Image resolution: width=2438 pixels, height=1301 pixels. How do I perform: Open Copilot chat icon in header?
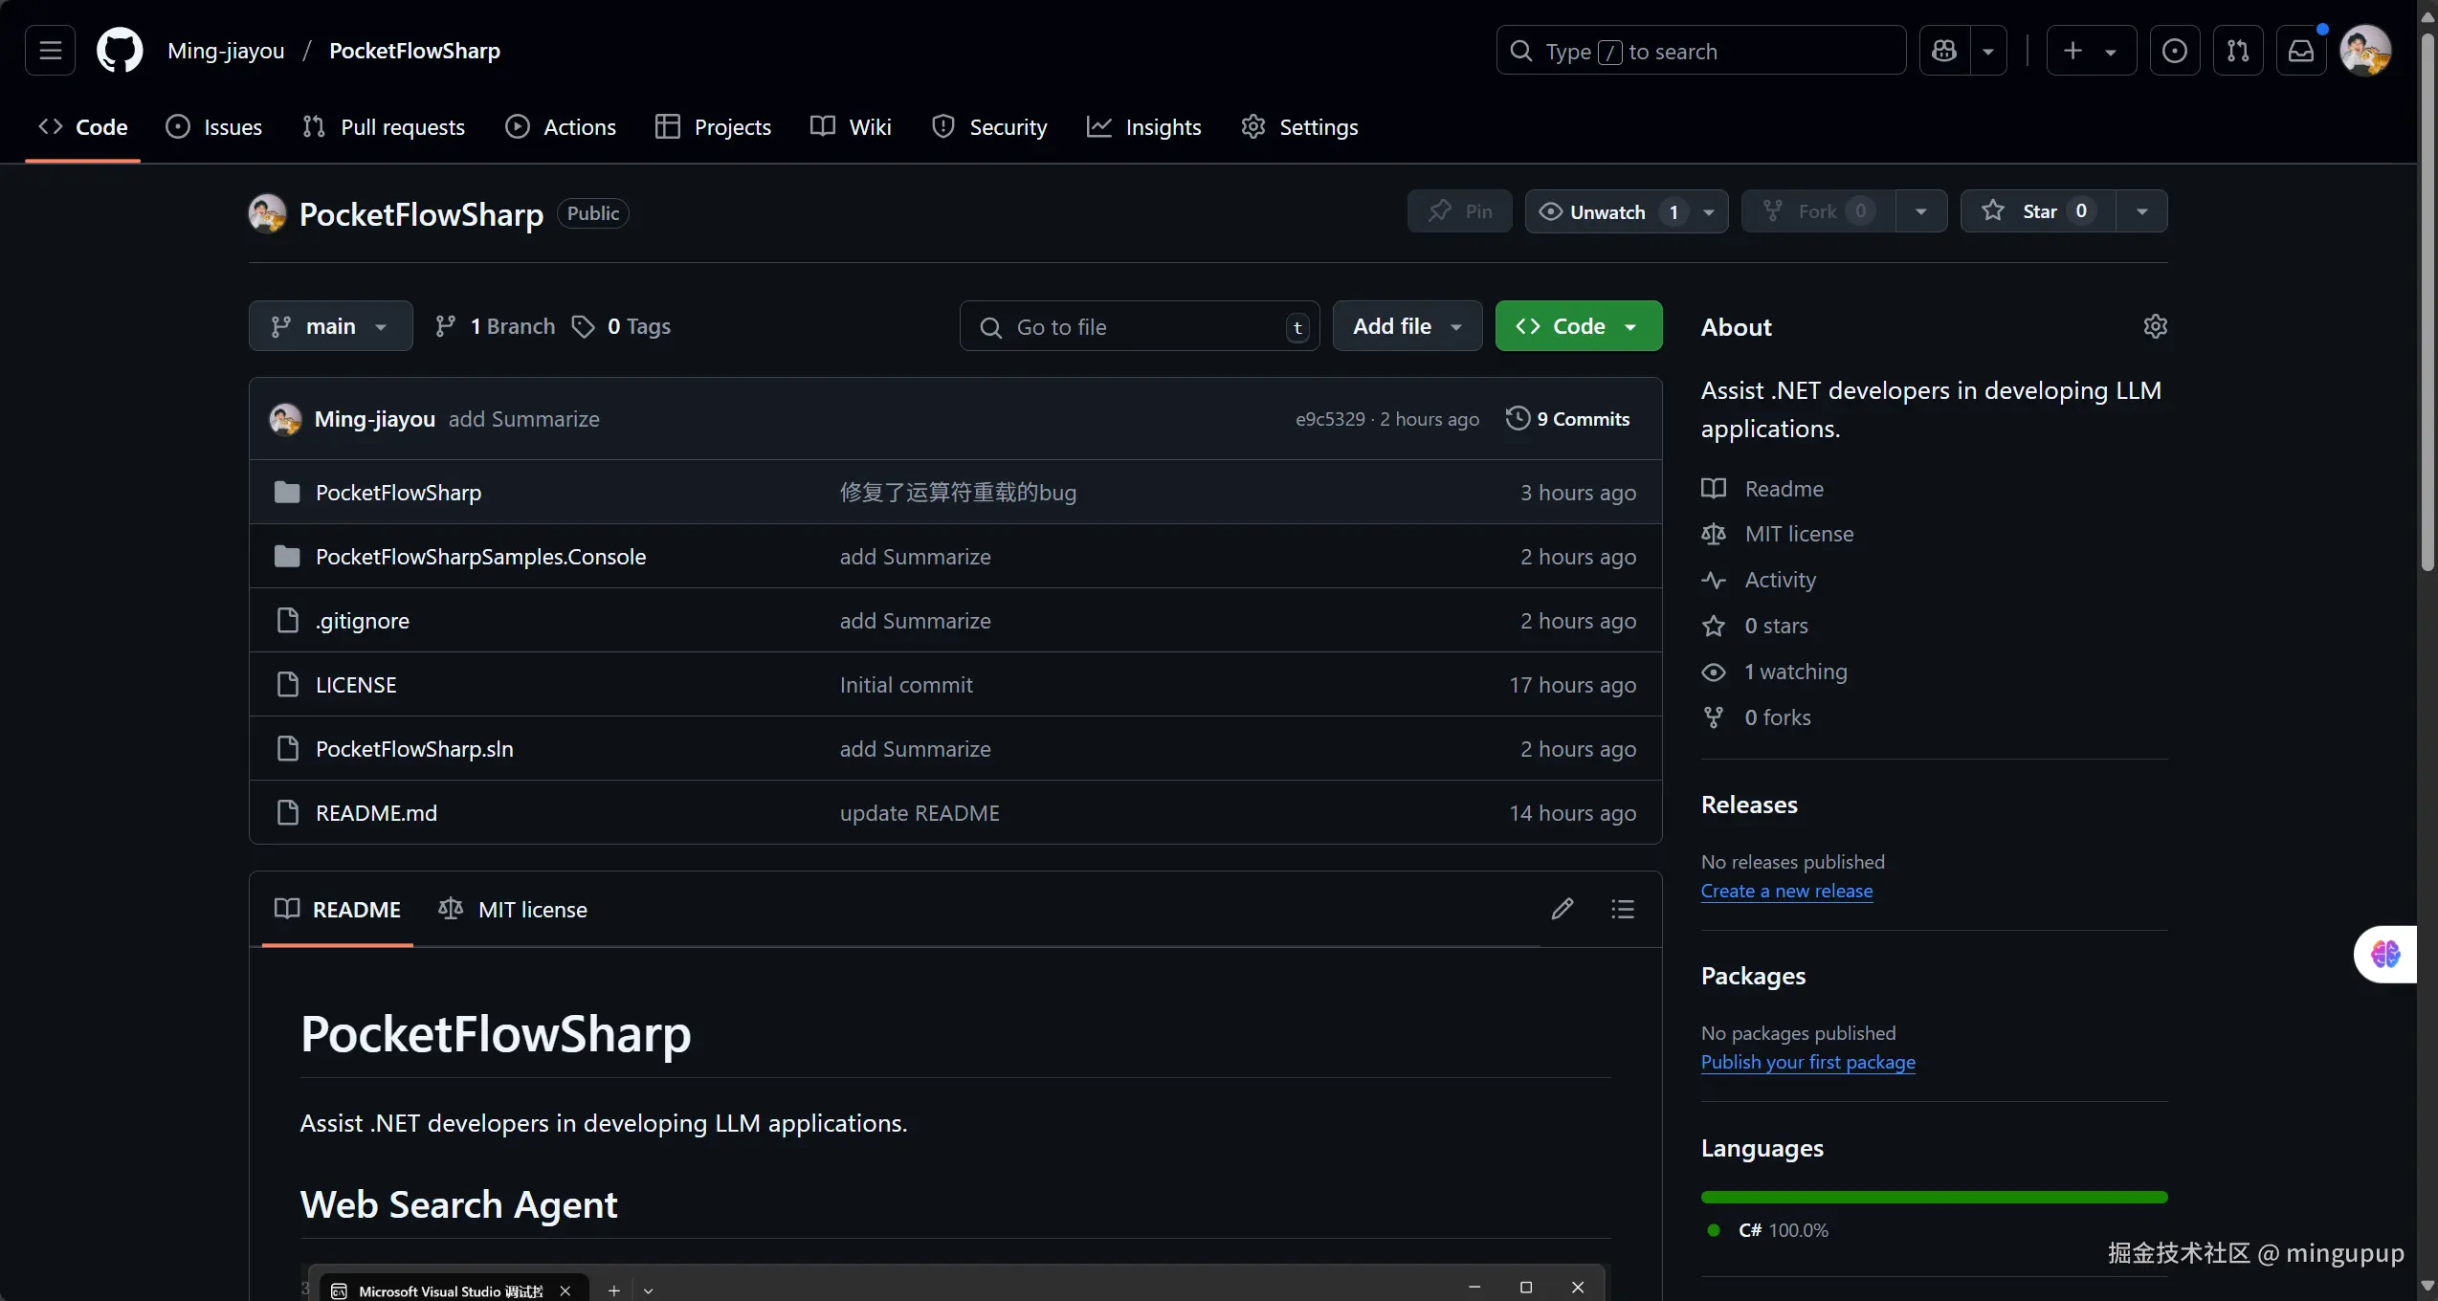click(x=1944, y=51)
